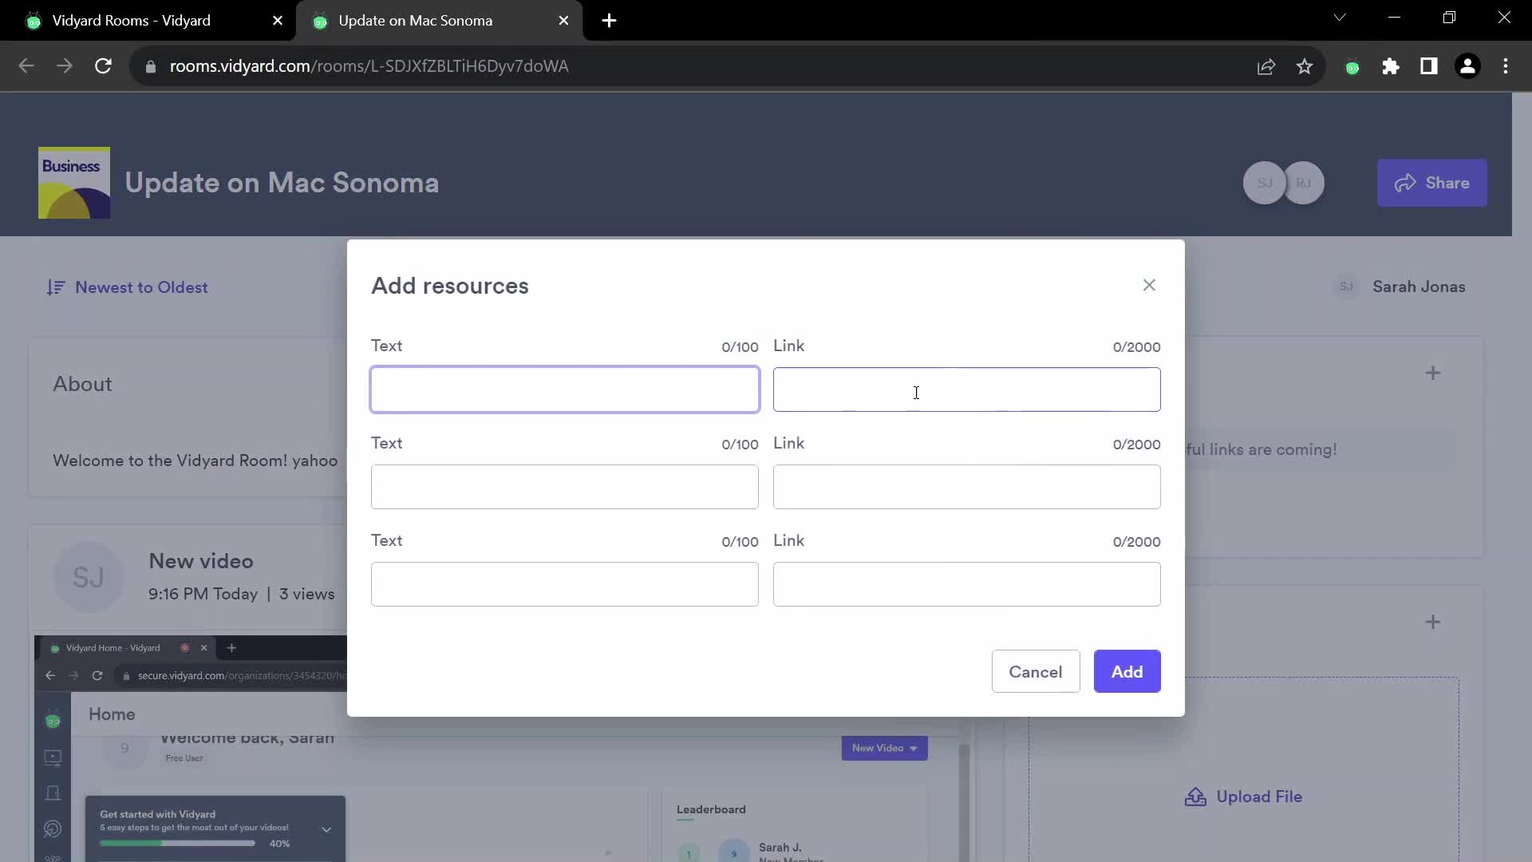Select the third Link input field
Image resolution: width=1532 pixels, height=862 pixels.
tap(966, 584)
